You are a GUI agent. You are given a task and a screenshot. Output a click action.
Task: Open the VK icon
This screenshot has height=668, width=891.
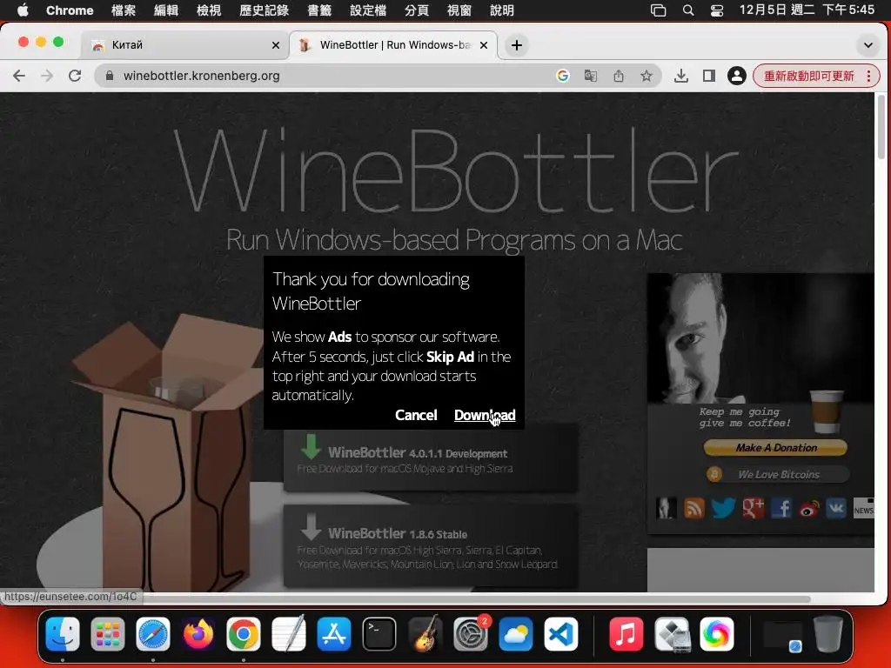coord(836,508)
